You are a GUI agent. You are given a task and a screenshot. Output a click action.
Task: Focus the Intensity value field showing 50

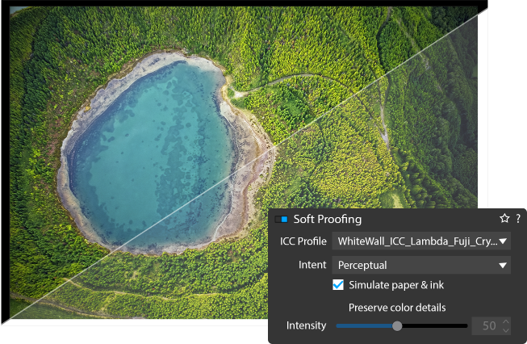point(487,326)
